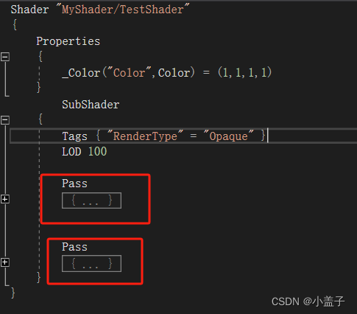Click the "RenderType" string
This screenshot has height=314, width=357.
click(x=145, y=136)
